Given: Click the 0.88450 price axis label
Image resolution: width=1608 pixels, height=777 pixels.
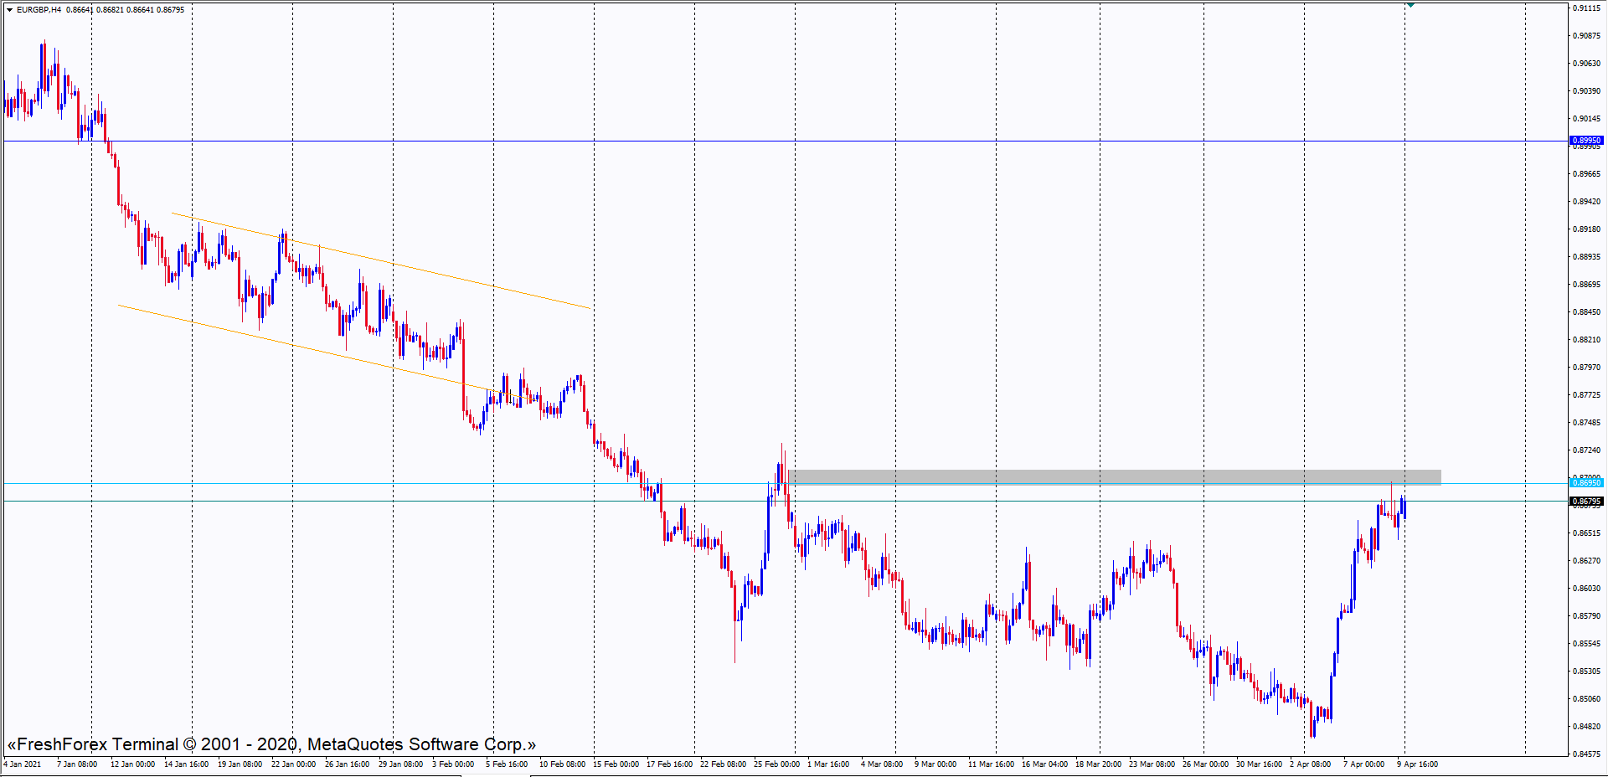Looking at the screenshot, I should tap(1586, 312).
